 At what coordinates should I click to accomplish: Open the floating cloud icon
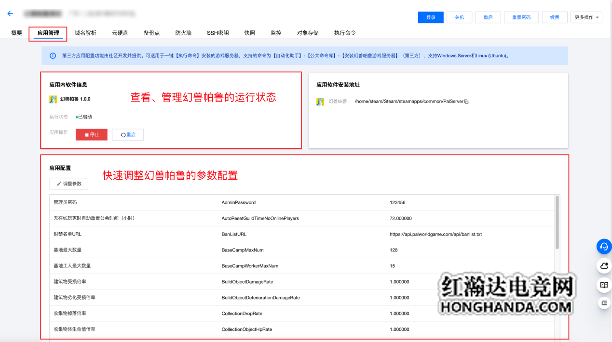604,265
